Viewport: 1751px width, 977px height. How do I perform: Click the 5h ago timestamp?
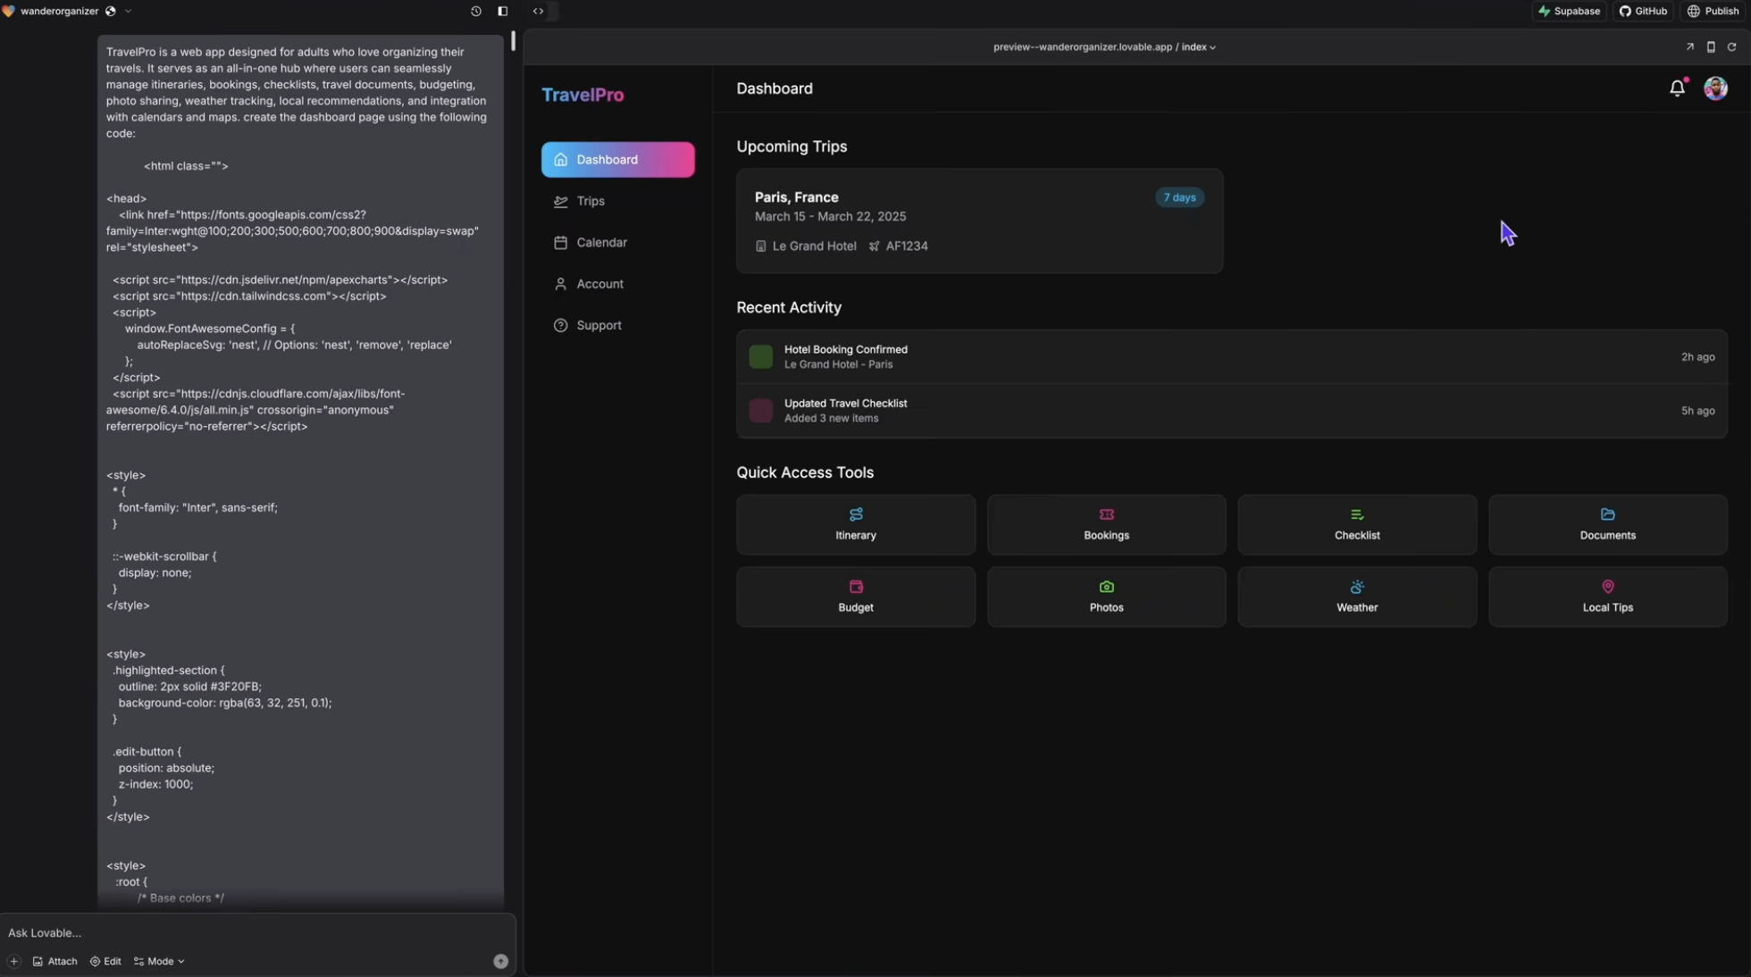(x=1697, y=411)
